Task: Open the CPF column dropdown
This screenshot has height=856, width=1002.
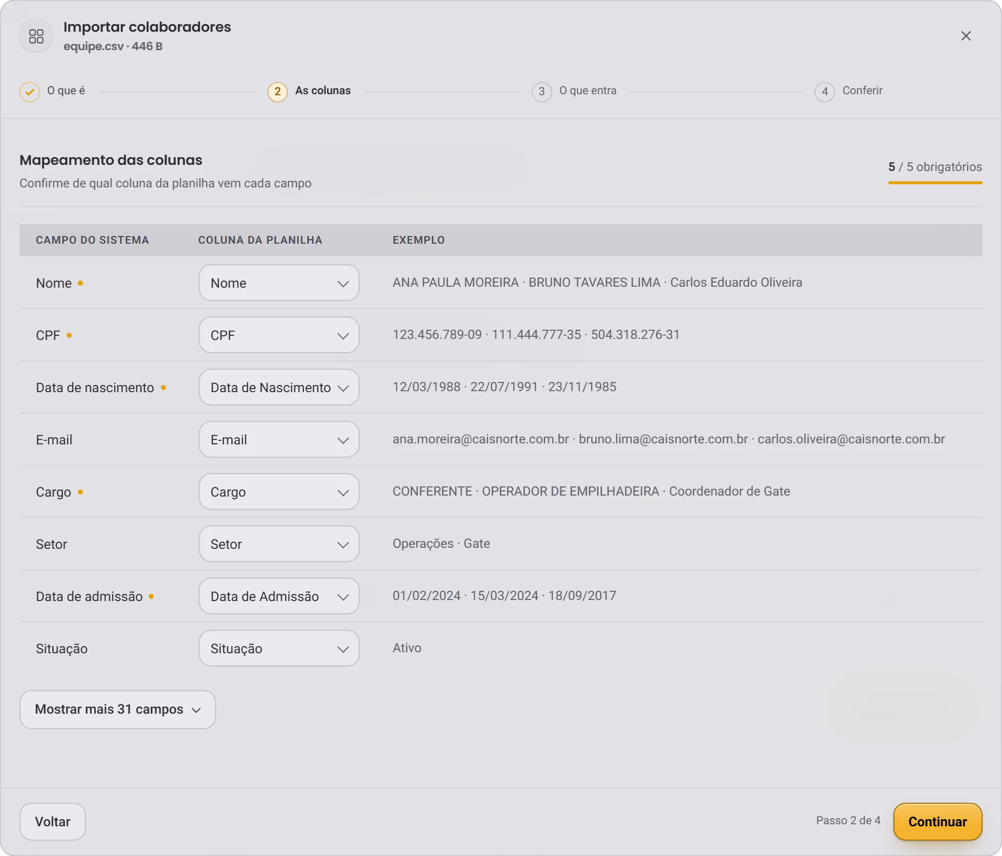Action: coord(279,335)
